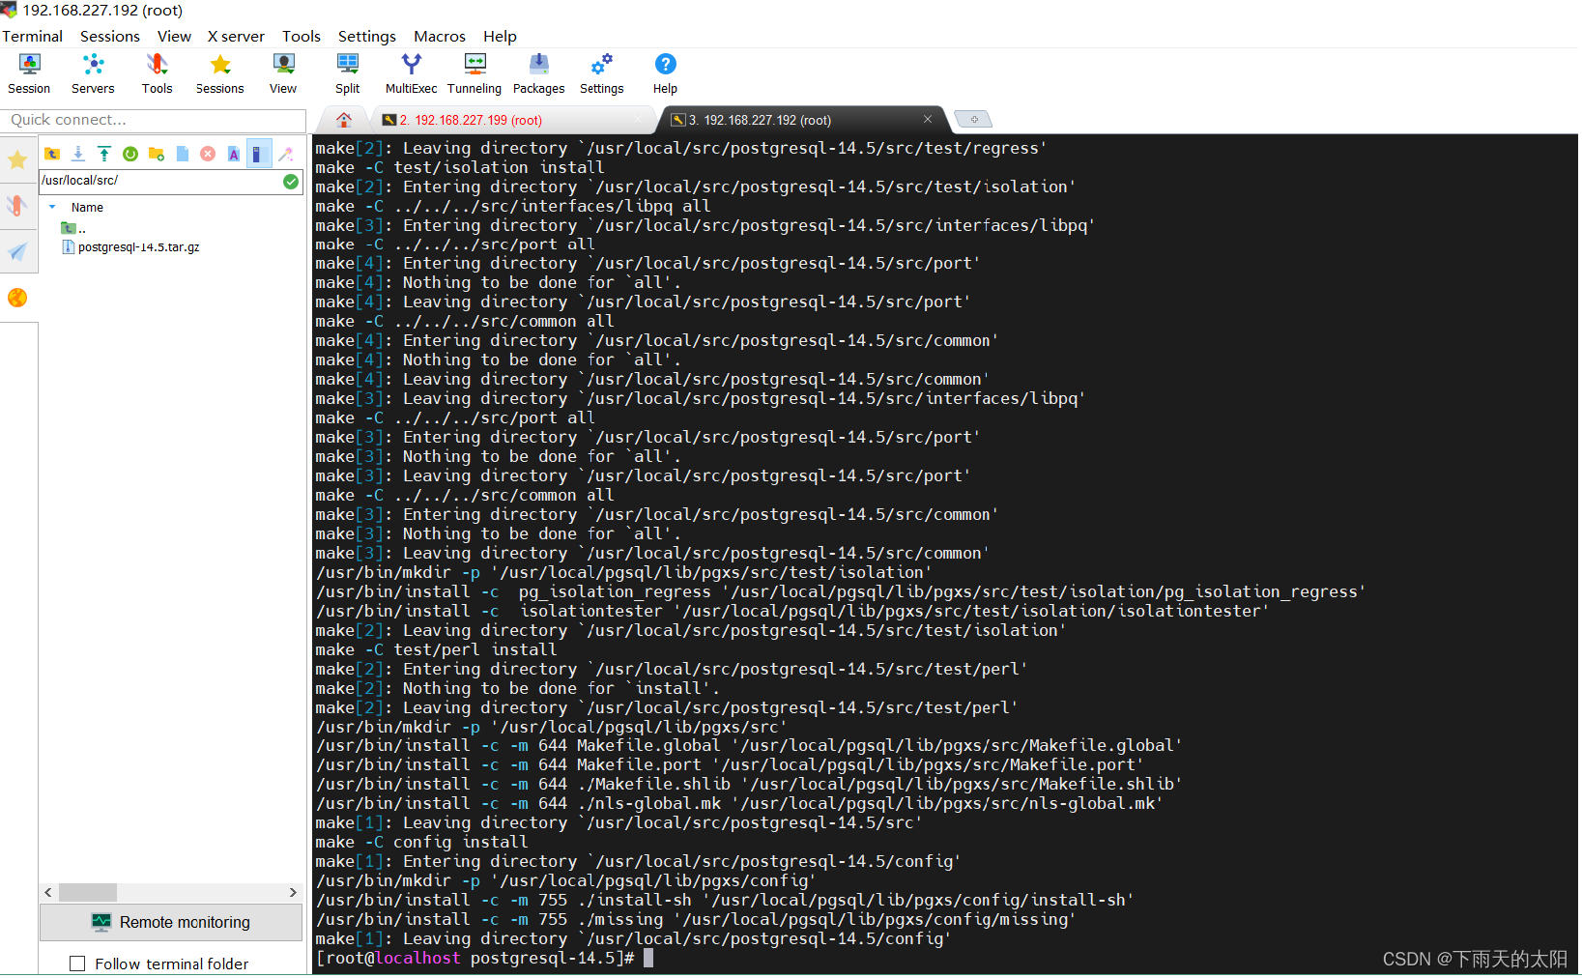Viewport: 1582px width, 978px height.
Task: Open the Tools menu
Action: coord(301,36)
